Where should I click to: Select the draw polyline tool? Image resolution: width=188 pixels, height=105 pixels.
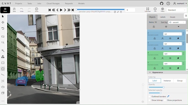pos(3,75)
